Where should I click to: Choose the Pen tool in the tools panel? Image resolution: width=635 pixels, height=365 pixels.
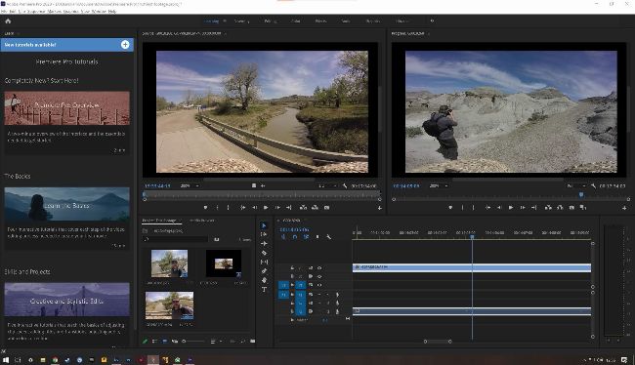264,271
